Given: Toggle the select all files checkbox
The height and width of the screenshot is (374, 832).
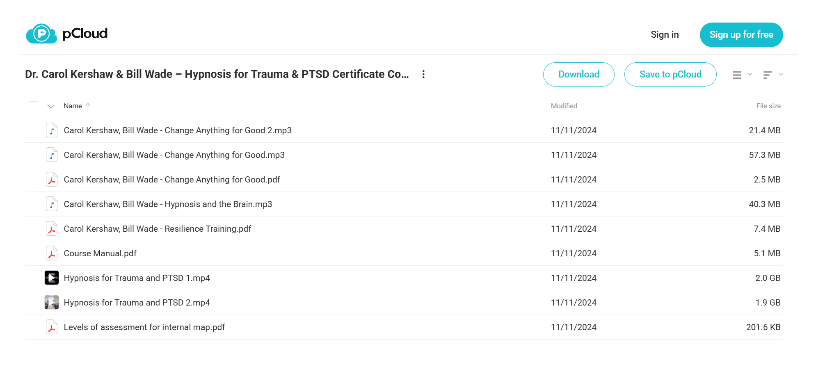Looking at the screenshot, I should point(34,106).
